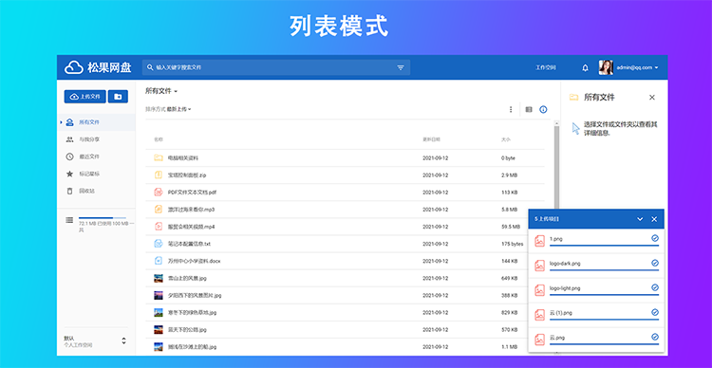Click the user avatar photo
The image size is (712, 368).
tap(606, 67)
